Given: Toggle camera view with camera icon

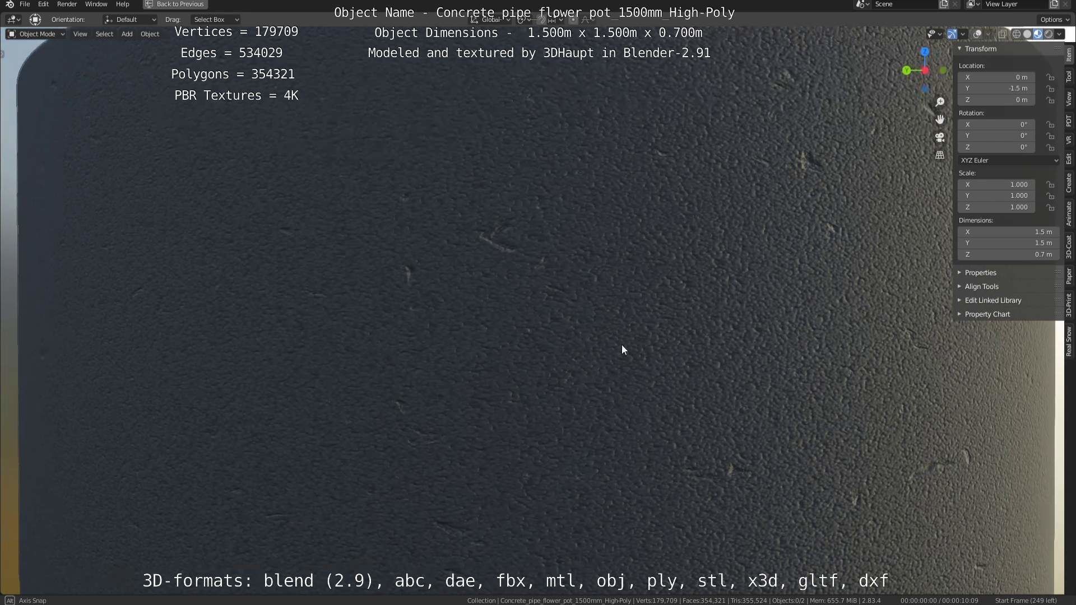Looking at the screenshot, I should (940, 137).
